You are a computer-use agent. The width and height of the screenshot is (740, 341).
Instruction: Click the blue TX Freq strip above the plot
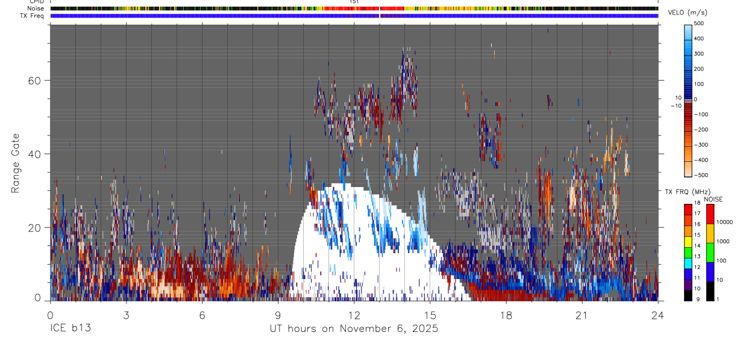(x=354, y=16)
